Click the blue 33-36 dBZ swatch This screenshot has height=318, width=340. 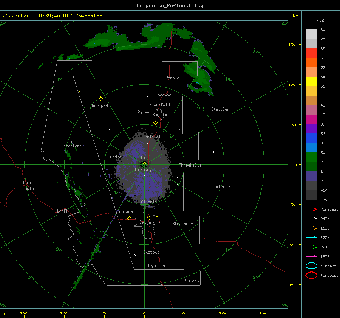pyautogui.click(x=311, y=138)
